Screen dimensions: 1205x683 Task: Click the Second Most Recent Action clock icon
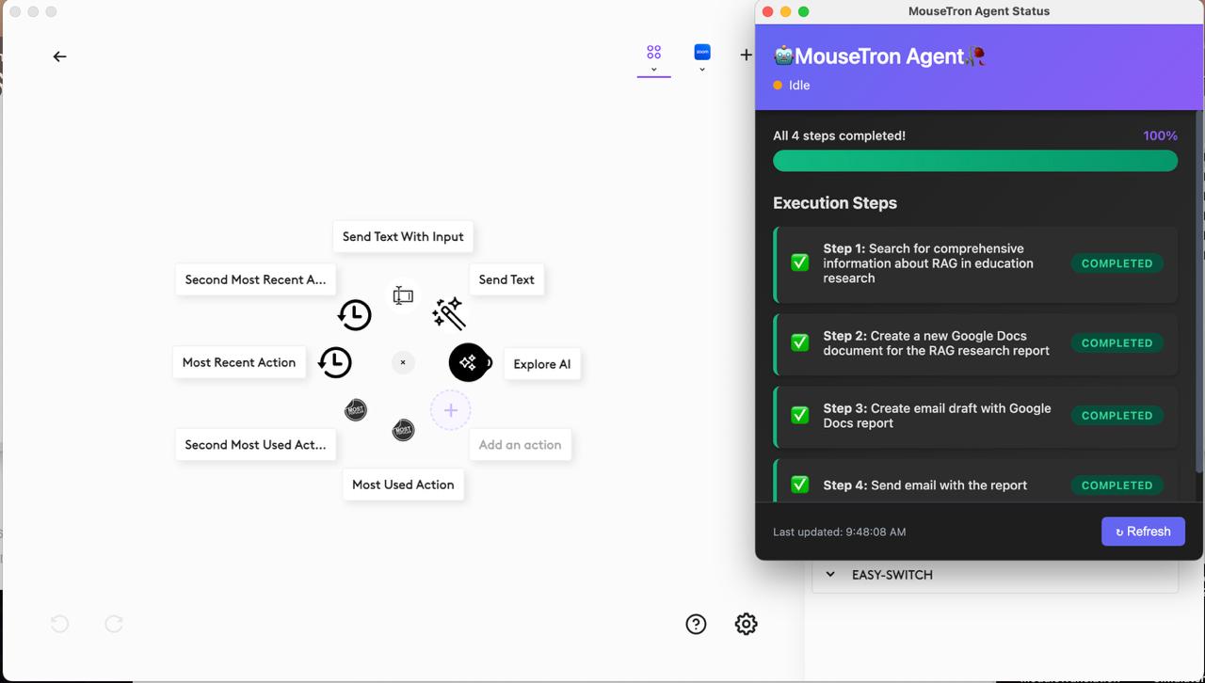point(354,314)
